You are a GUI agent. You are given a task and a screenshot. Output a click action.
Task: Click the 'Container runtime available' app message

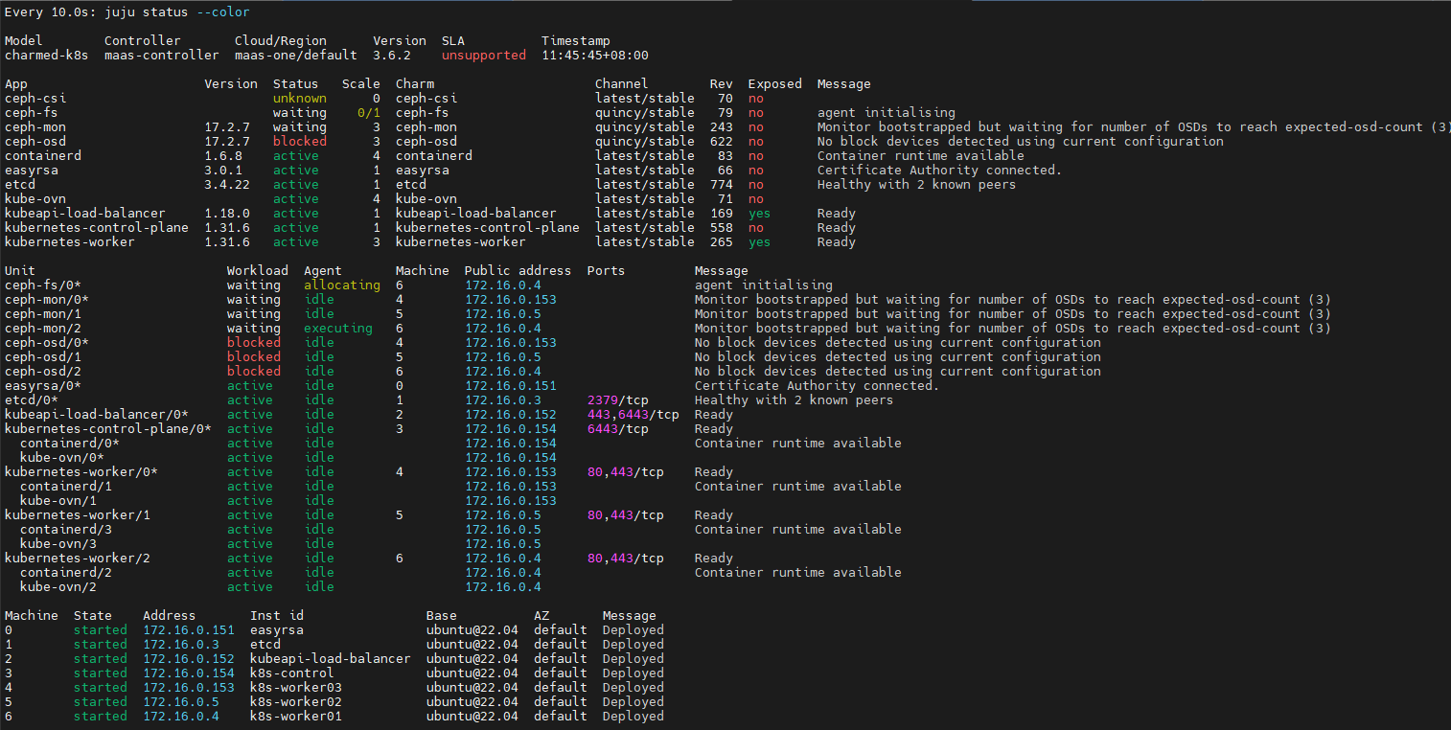[921, 155]
